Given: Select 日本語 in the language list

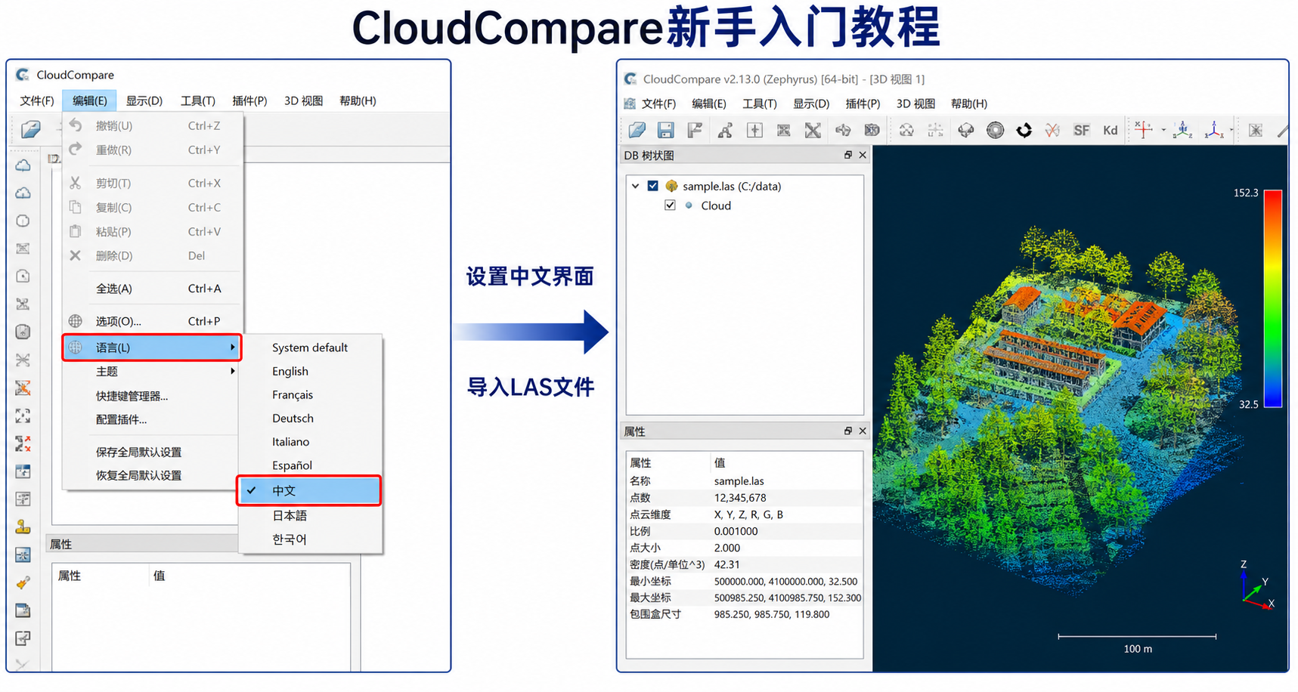Looking at the screenshot, I should tap(290, 515).
